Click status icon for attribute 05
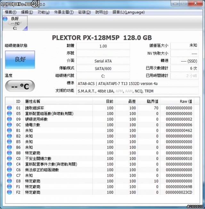This screenshot has height=209, width=205. [9, 113]
